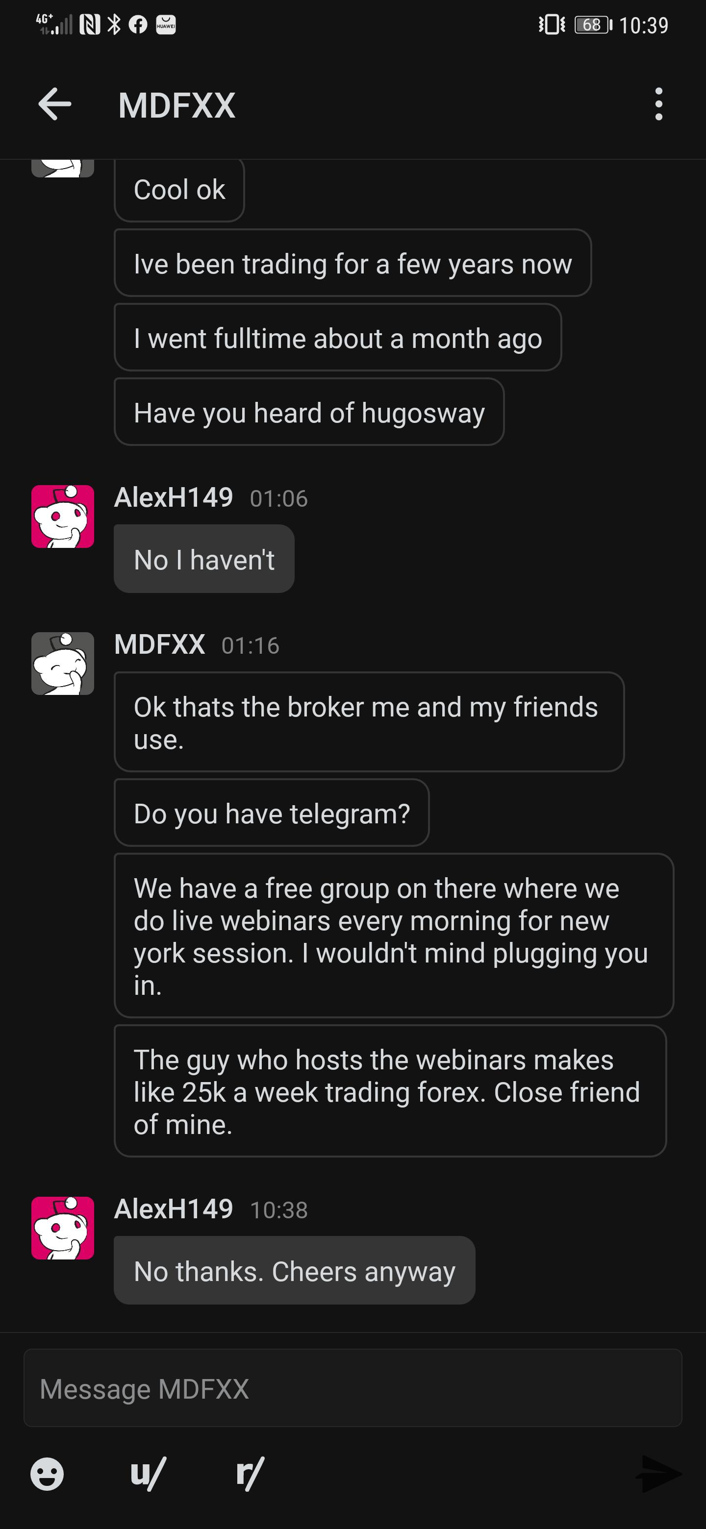The height and width of the screenshot is (1529, 706).
Task: Tap the AlexH149 username at 10:38
Action: click(174, 1209)
